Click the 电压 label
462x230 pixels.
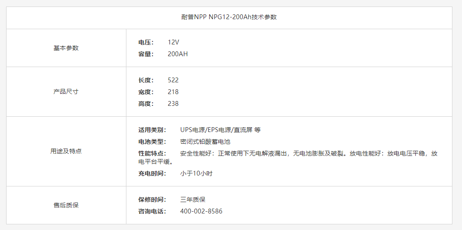[146, 42]
